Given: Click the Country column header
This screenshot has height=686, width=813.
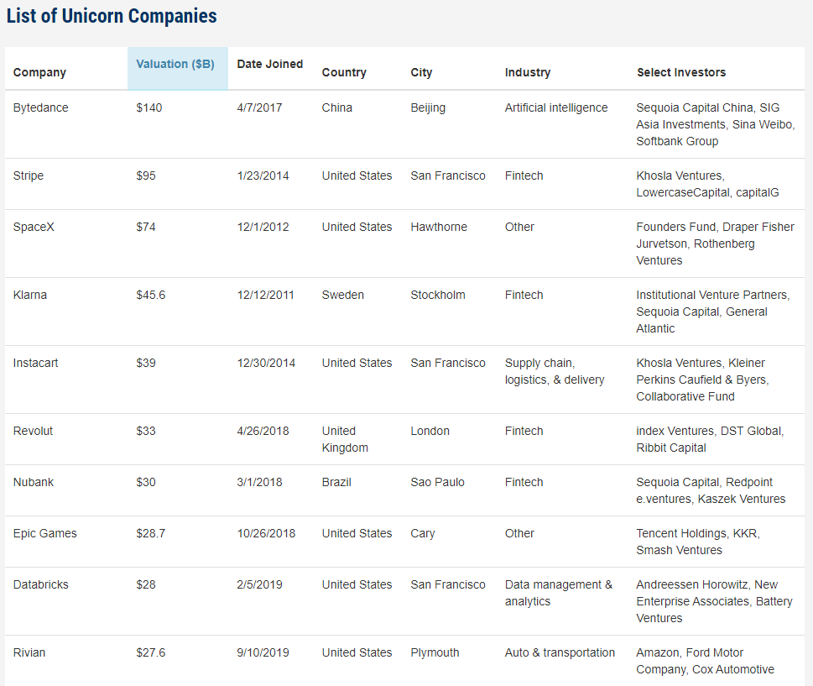Looking at the screenshot, I should pos(344,72).
